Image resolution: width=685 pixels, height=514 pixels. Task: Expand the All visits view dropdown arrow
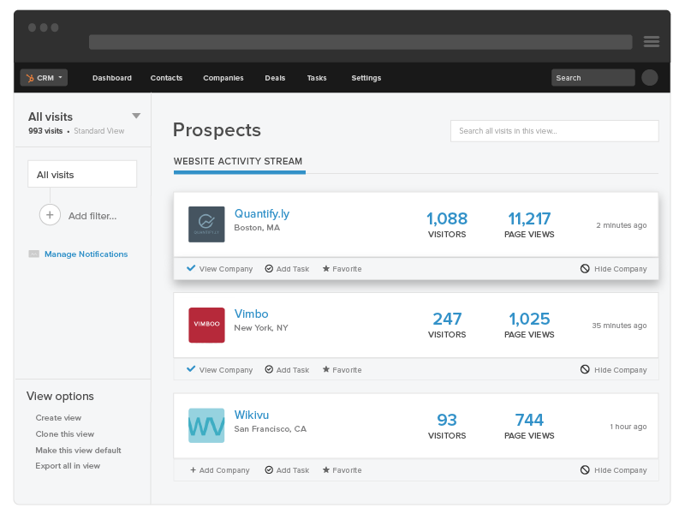click(136, 116)
